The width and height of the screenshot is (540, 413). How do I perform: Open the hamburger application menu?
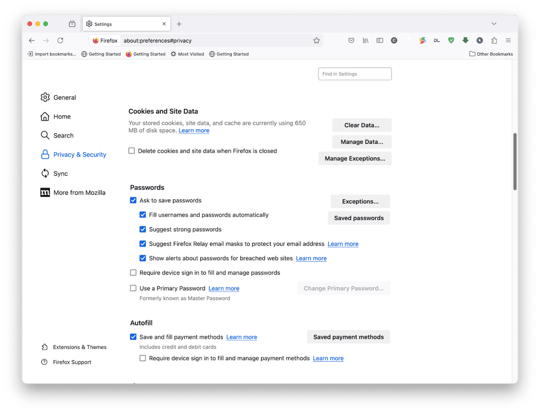tap(508, 40)
